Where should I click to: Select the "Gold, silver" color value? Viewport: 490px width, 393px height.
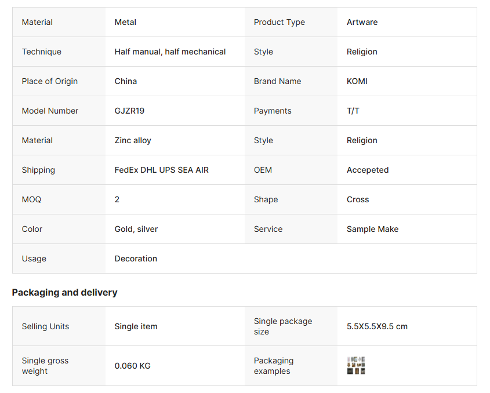click(x=136, y=229)
